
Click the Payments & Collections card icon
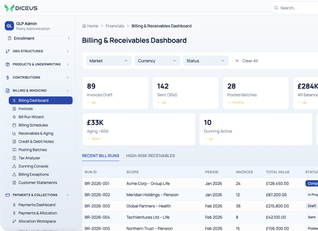click(x=7, y=195)
